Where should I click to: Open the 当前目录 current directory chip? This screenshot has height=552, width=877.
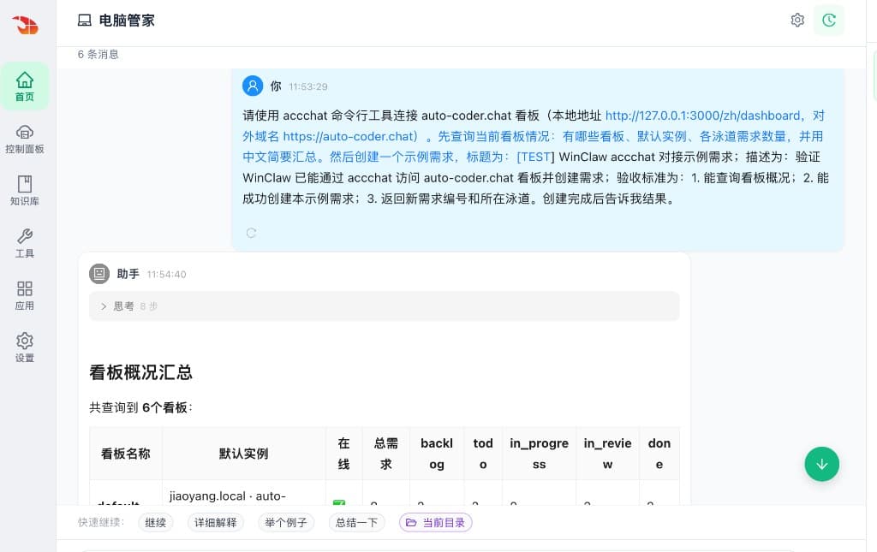435,522
